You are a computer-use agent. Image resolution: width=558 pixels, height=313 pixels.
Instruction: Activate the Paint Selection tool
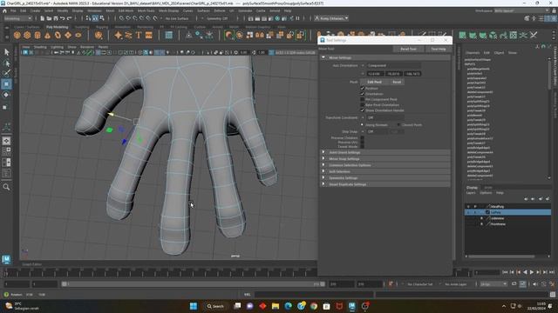tap(6, 73)
